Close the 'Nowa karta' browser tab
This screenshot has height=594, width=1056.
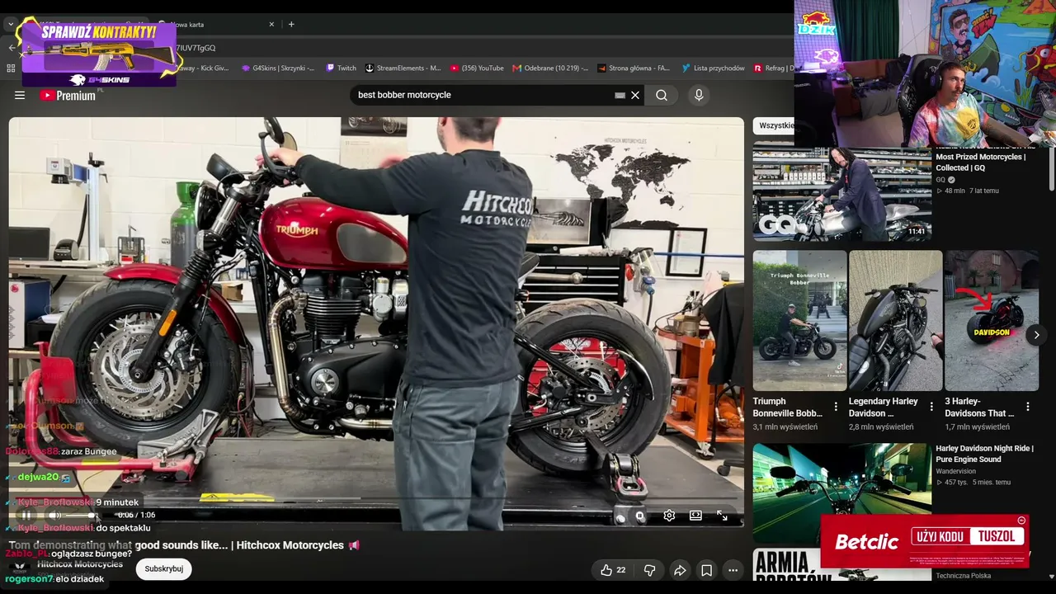point(271,24)
